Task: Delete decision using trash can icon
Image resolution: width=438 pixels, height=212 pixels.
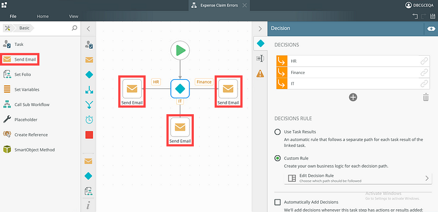Action: (426, 98)
